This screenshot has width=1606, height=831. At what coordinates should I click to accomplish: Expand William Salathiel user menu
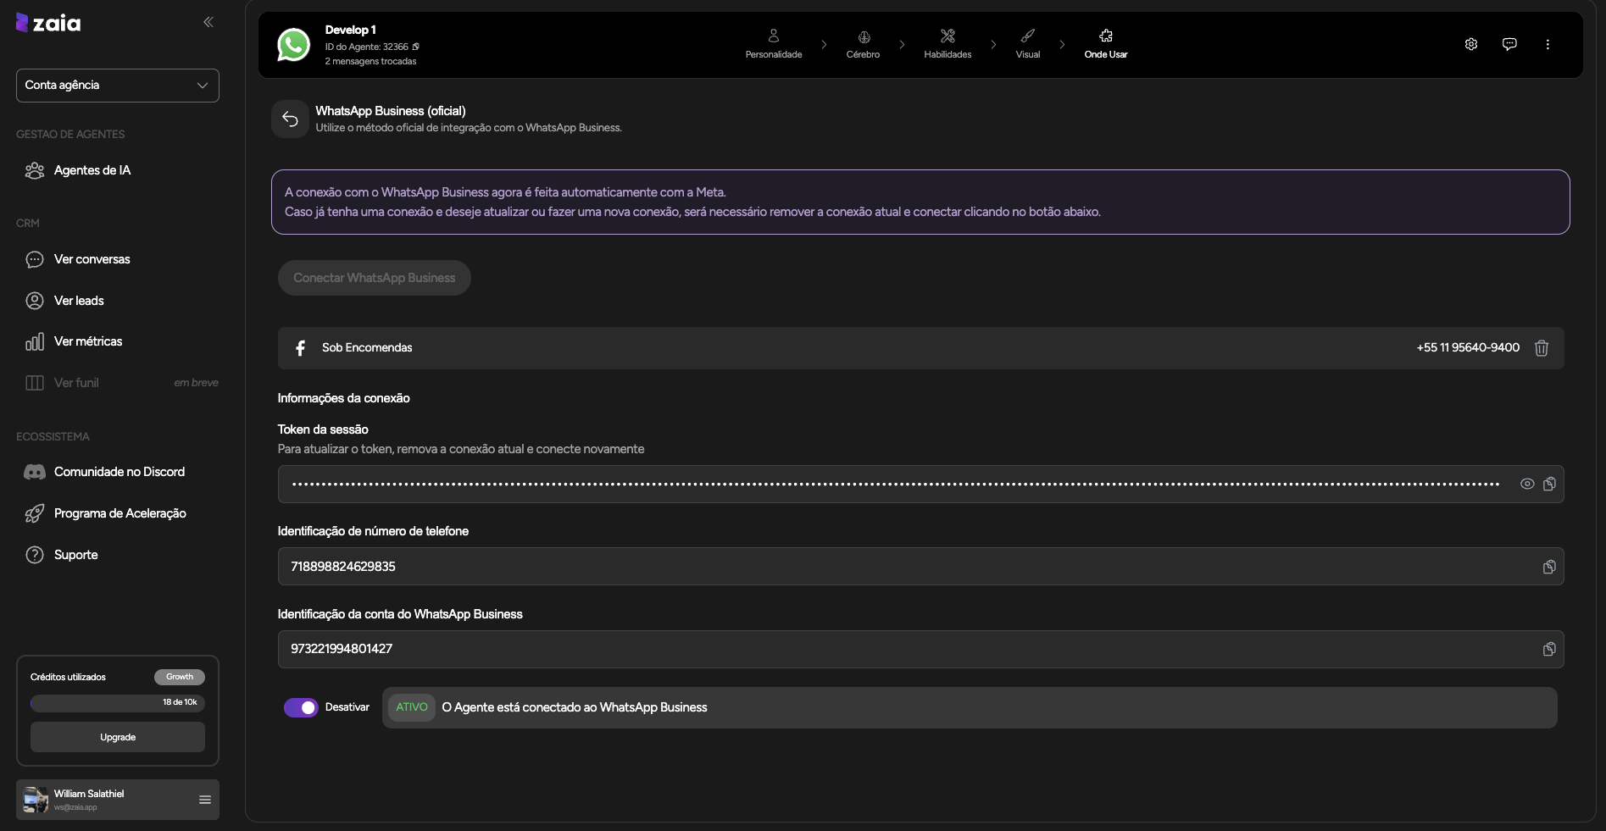coord(204,800)
